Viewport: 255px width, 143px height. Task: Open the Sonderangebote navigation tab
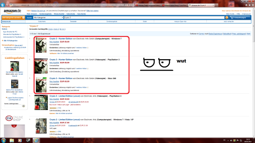click(112, 21)
